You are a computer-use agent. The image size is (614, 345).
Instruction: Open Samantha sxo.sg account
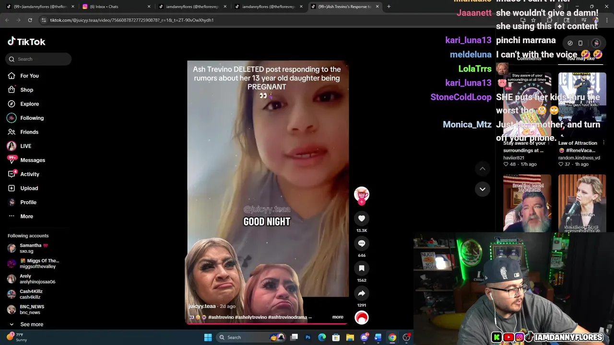pos(34,248)
